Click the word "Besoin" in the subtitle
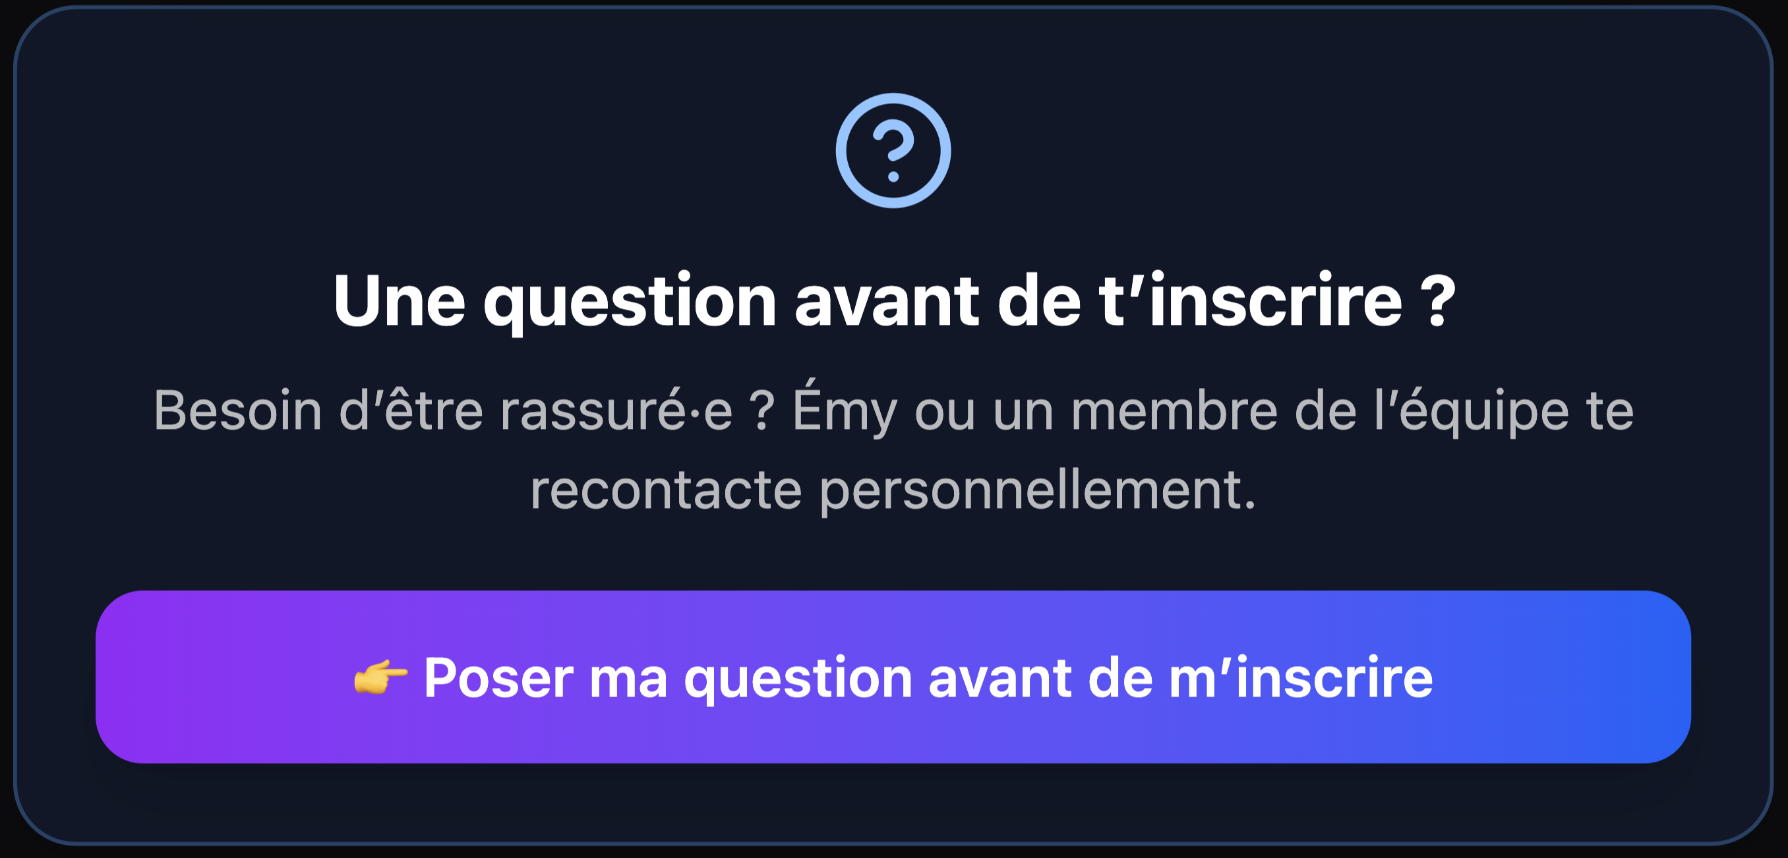 coord(237,411)
